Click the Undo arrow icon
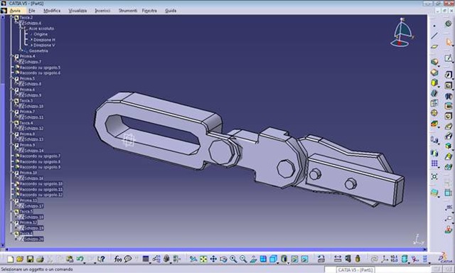Image resolution: width=455 pixels, height=273 pixels. [80, 259]
